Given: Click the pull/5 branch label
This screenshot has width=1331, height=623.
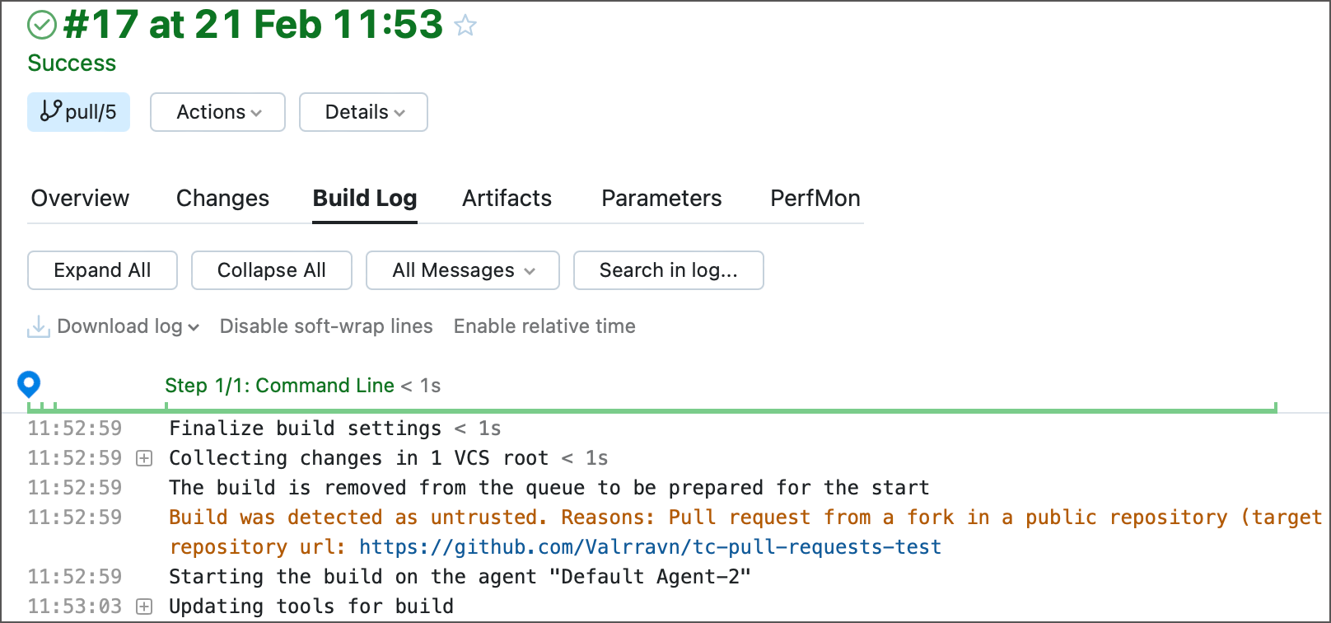Looking at the screenshot, I should tap(79, 112).
